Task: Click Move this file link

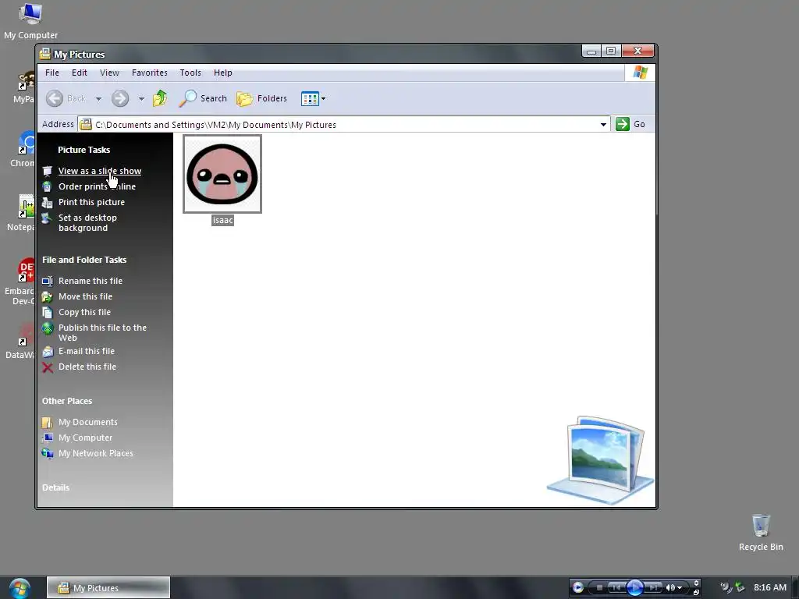Action: click(x=85, y=296)
